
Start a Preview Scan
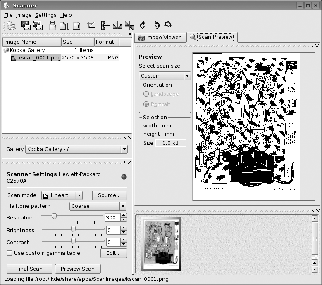click(78, 269)
